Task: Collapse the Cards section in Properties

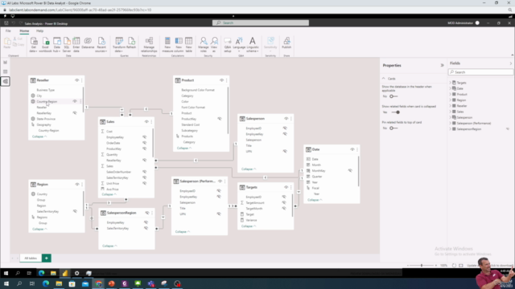Action: tap(384, 79)
